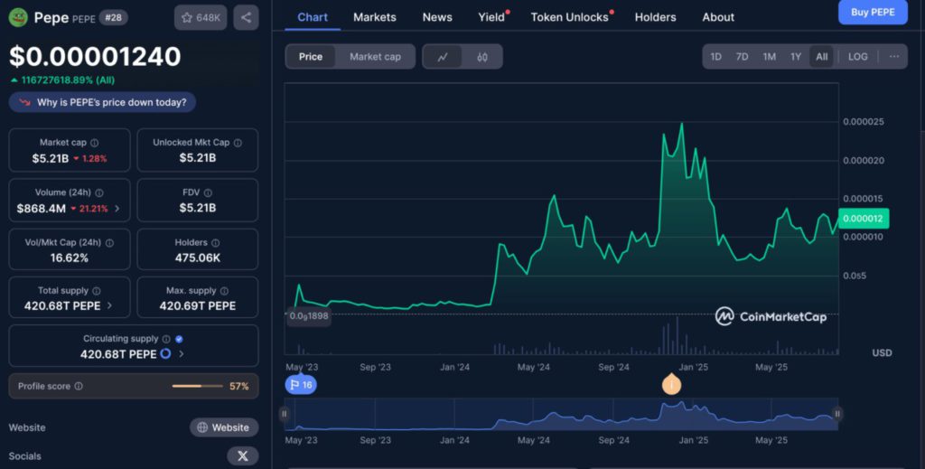Expand the Circulating supply chevron

tap(181, 354)
